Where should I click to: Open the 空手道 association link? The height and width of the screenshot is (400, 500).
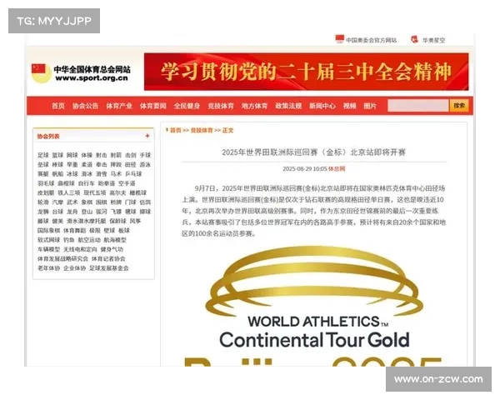[127, 183]
